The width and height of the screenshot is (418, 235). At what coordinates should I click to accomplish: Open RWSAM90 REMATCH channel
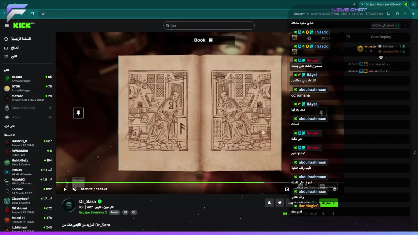[x=28, y=153]
